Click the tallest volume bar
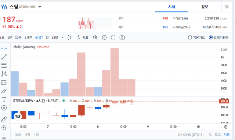Screen dimensions: 235x140 coord(115,72)
